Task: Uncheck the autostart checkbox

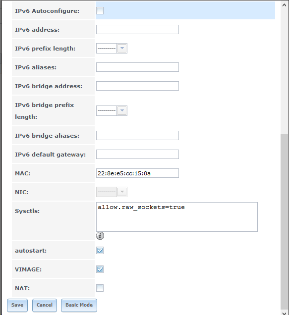Action: [x=100, y=250]
